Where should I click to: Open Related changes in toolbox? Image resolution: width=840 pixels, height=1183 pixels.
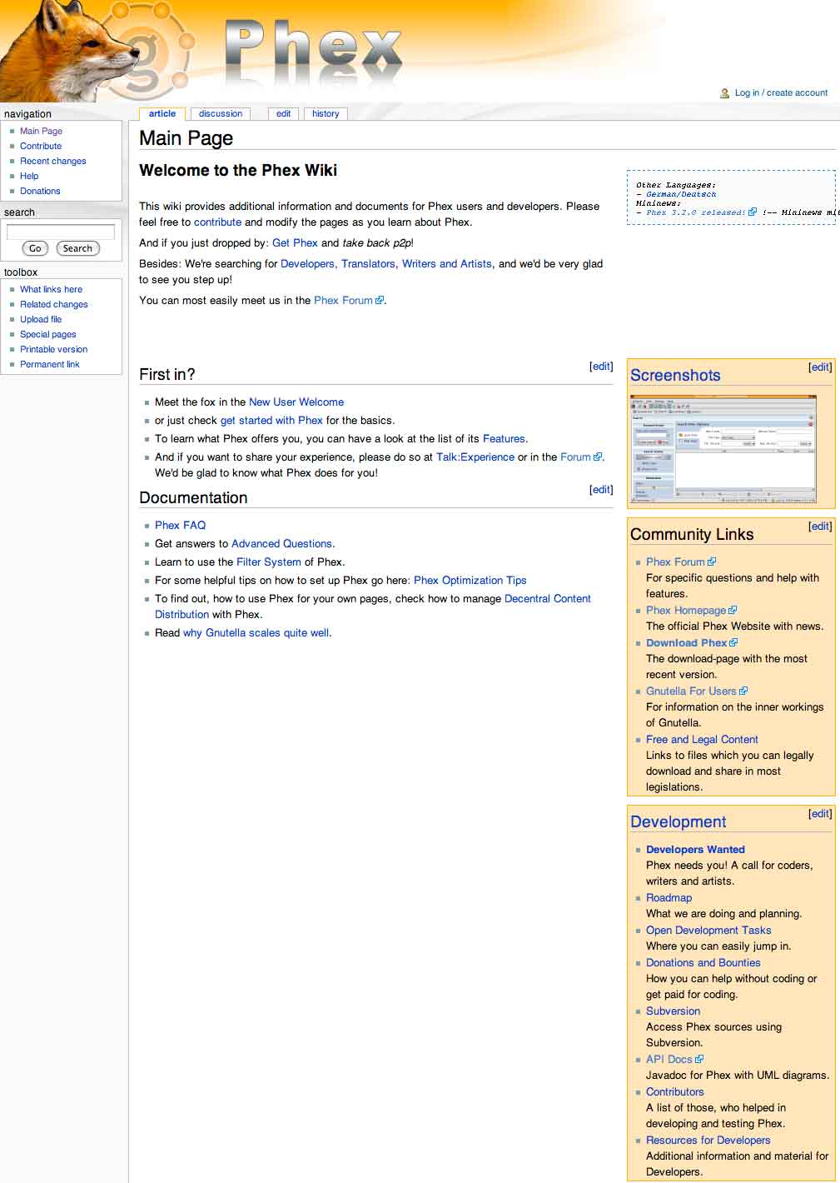point(54,304)
